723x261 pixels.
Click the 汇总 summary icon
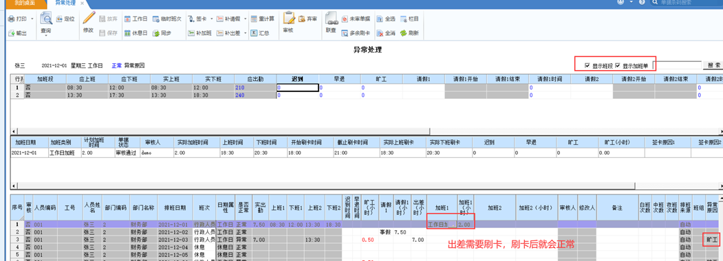point(254,33)
